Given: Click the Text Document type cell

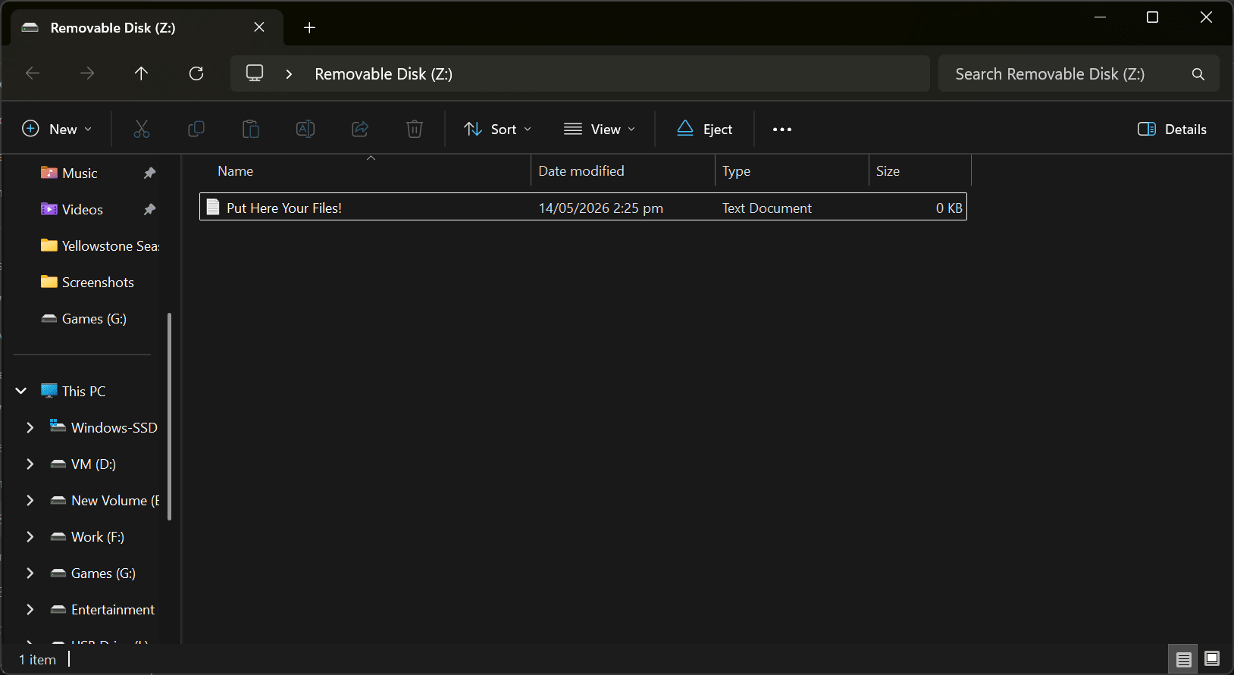Looking at the screenshot, I should [766, 208].
